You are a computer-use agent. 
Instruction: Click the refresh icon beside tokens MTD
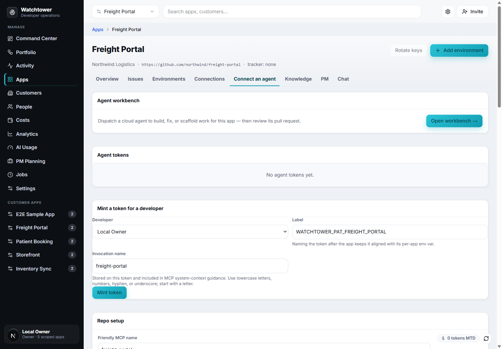(486, 338)
